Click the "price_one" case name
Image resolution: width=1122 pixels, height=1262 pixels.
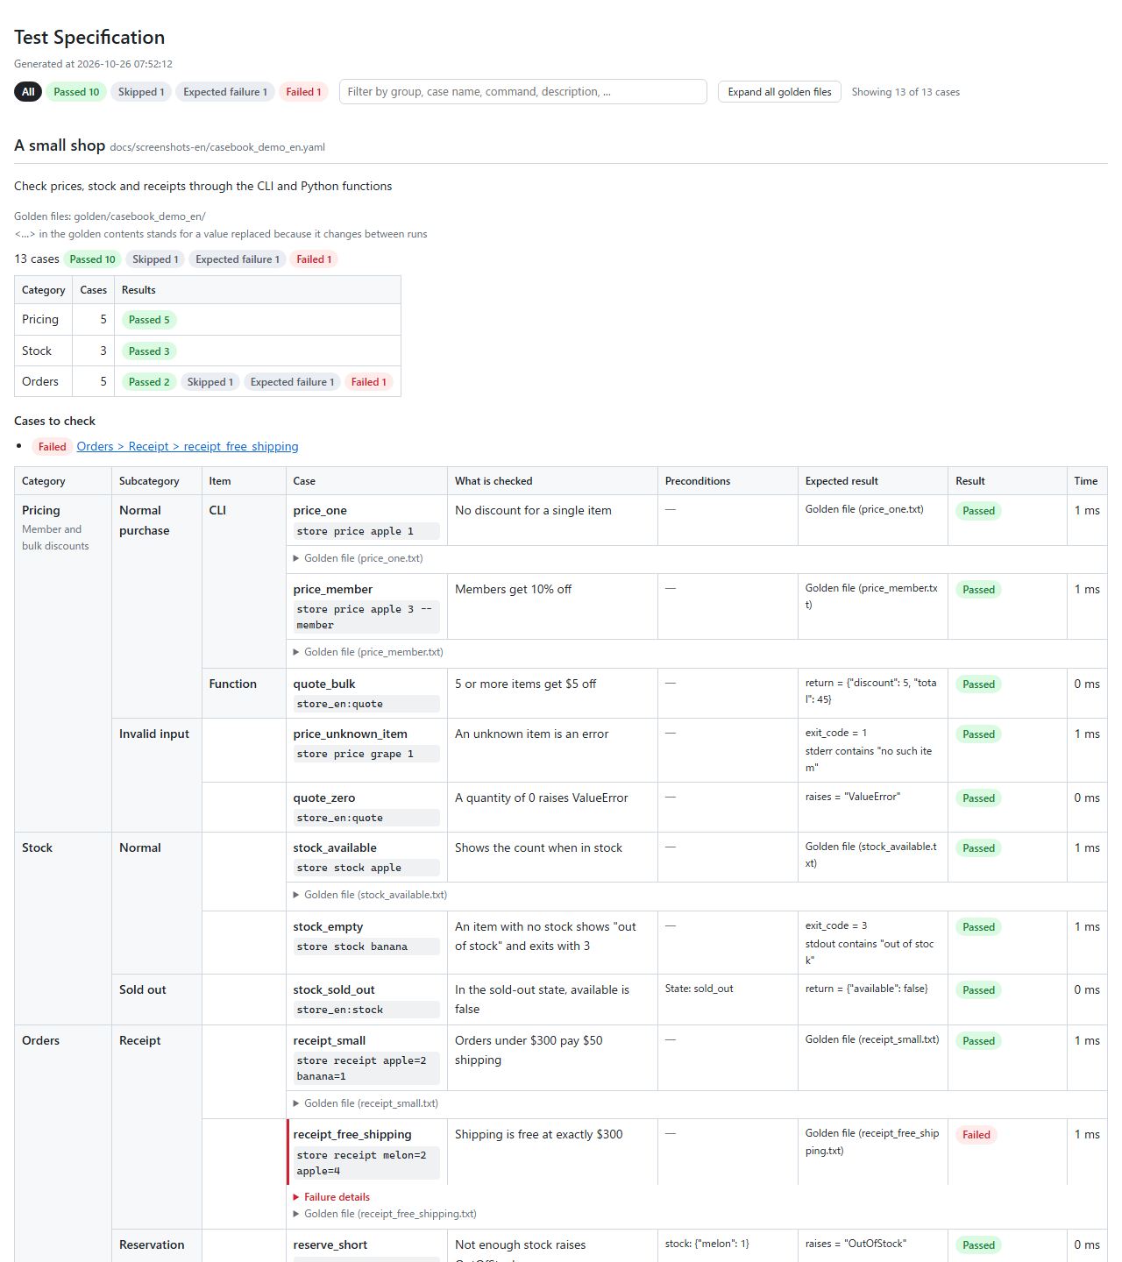pyautogui.click(x=320, y=511)
